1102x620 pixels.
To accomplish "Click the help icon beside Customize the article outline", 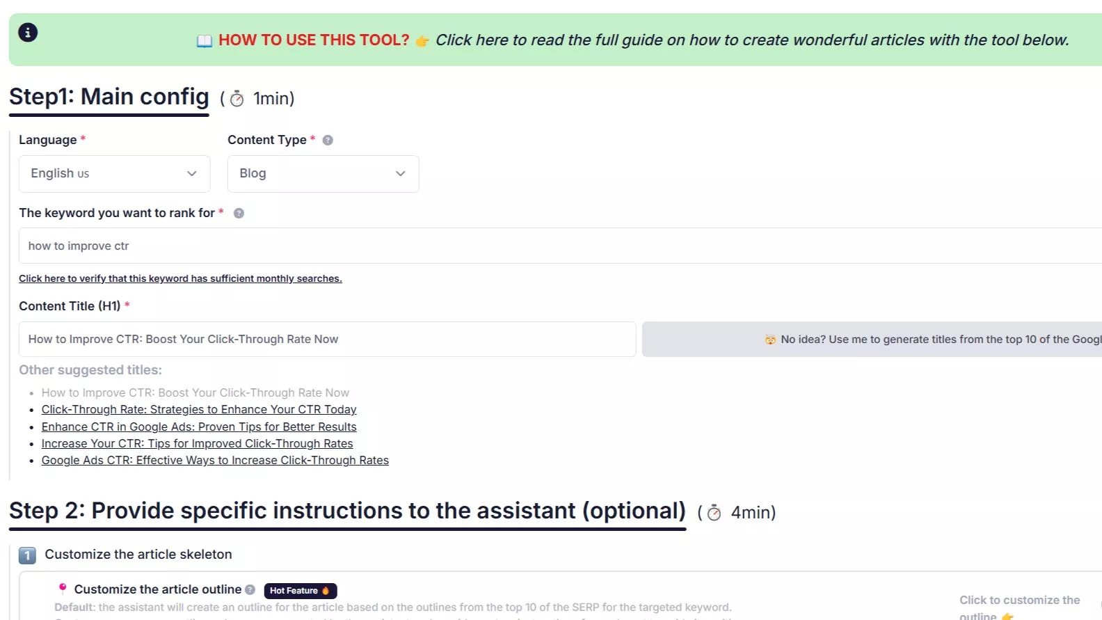I will click(250, 589).
